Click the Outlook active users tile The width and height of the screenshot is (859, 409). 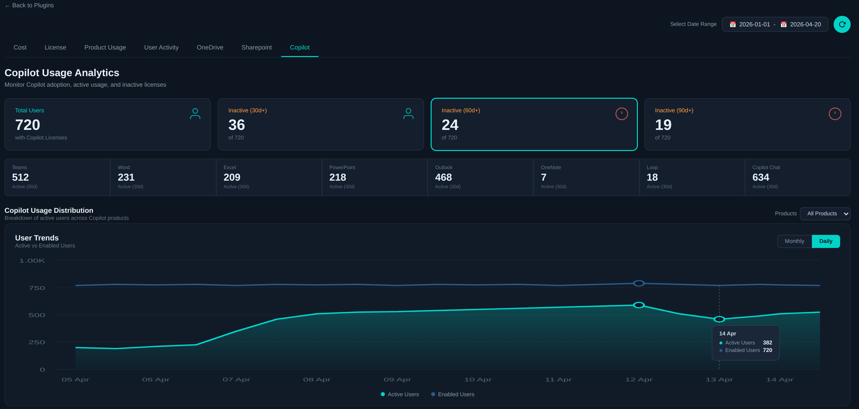[480, 177]
